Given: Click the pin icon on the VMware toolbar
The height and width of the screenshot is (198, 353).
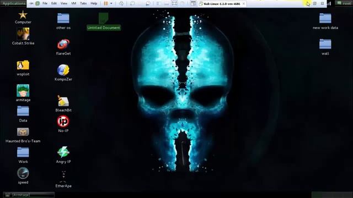Looking at the screenshot, I should (x=31, y=3).
